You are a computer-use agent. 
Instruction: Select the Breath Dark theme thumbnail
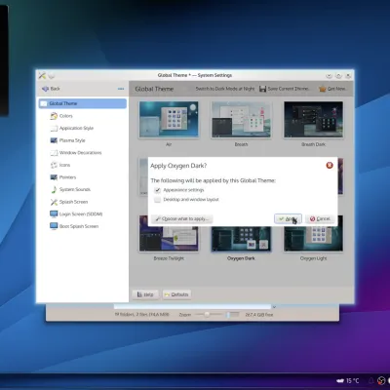[313, 120]
